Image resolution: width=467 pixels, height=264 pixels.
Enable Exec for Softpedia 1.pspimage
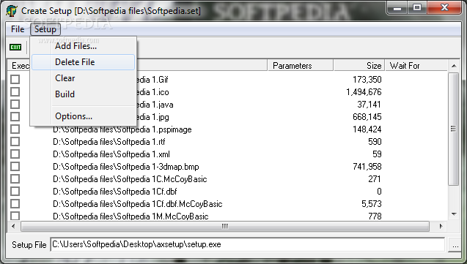15,129
